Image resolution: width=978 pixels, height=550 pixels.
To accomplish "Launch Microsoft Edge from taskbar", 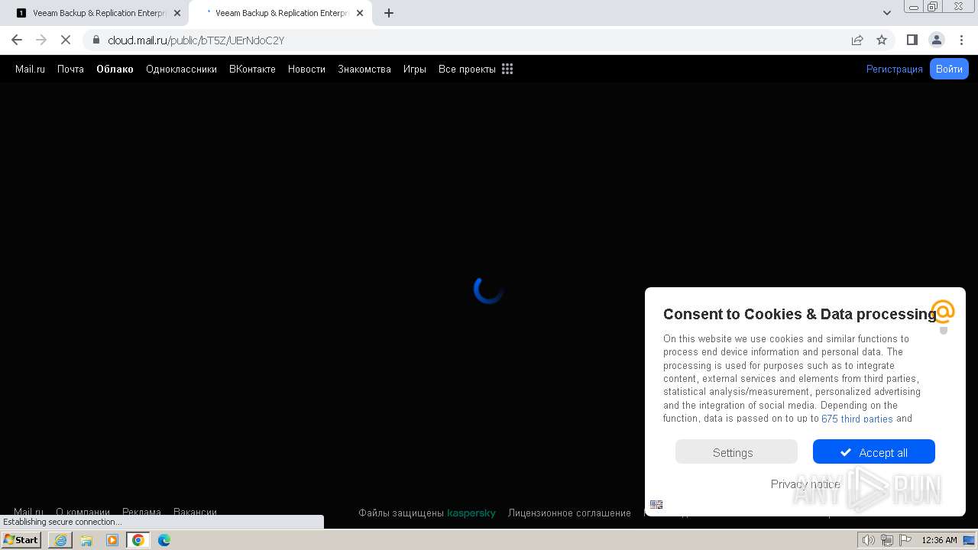I will coord(164,540).
